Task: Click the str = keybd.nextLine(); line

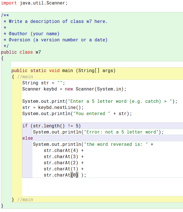Action: 53,107
